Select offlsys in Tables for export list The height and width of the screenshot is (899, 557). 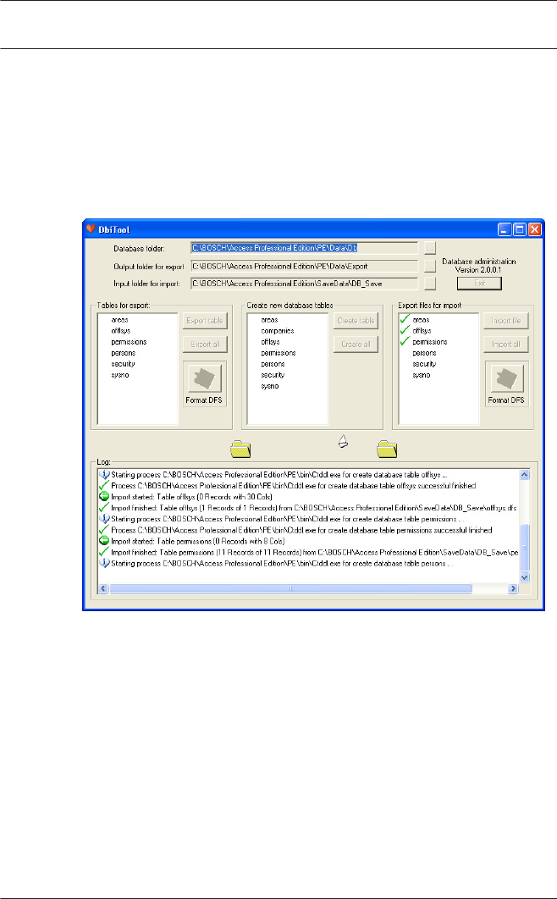120,331
